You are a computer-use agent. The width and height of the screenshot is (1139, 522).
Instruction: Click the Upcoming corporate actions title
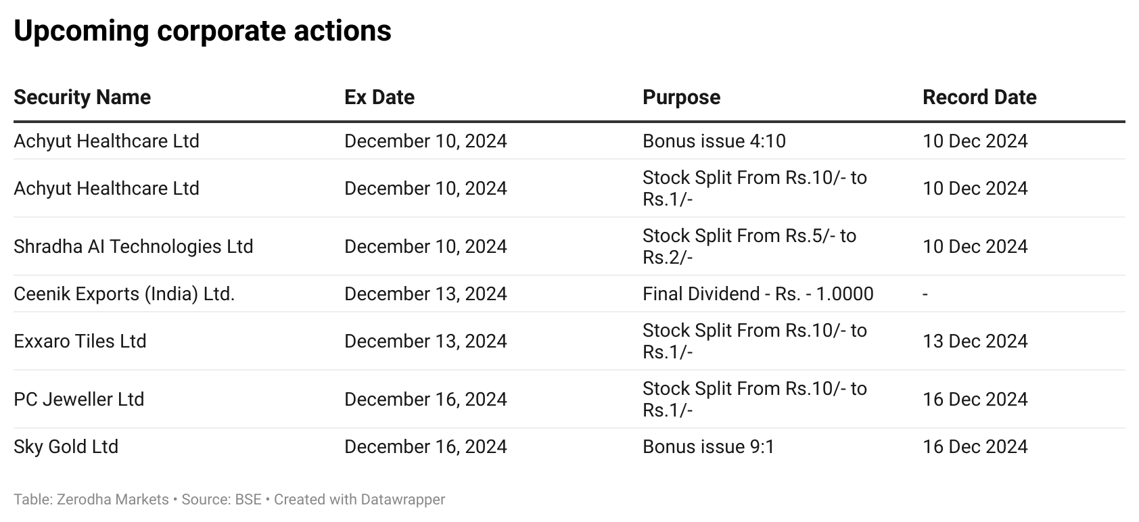[x=203, y=31]
